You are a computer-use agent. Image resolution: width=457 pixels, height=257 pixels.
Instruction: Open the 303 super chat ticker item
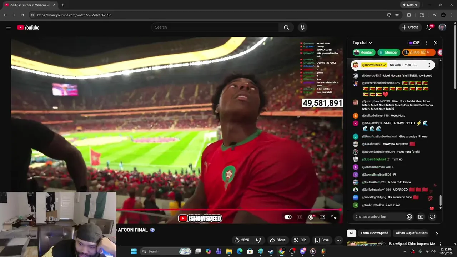tap(419, 52)
